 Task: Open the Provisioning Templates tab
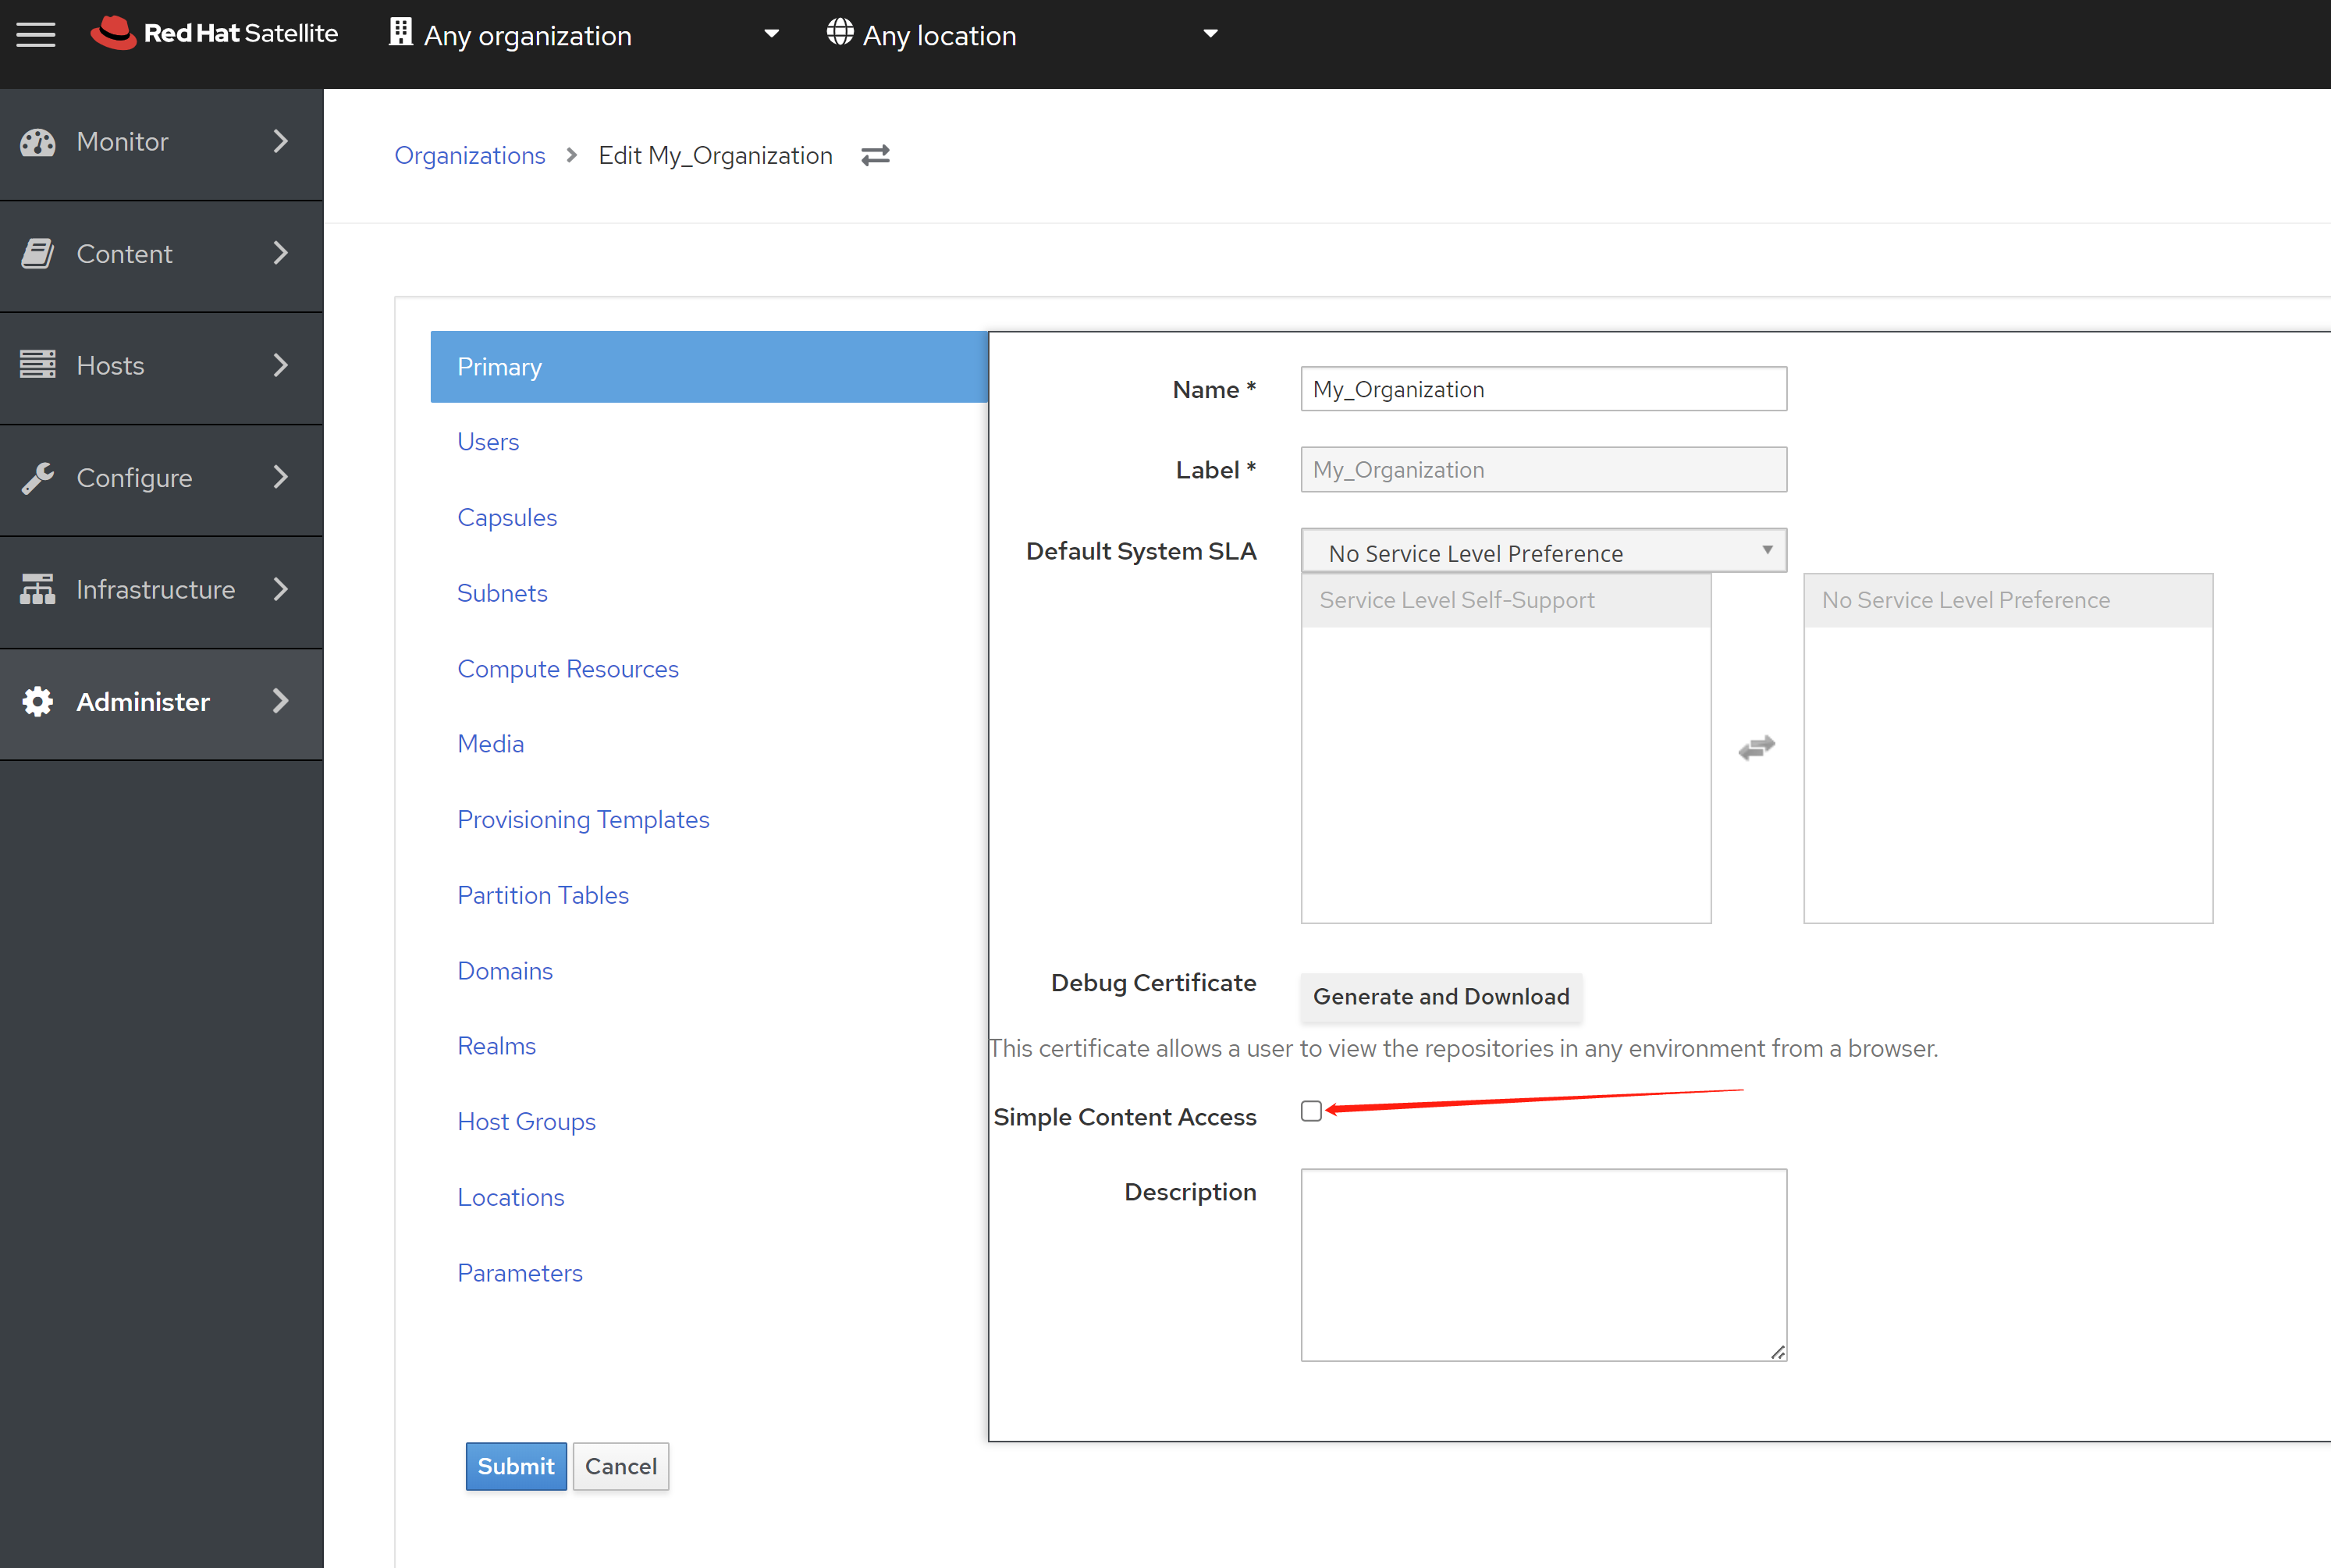tap(583, 820)
